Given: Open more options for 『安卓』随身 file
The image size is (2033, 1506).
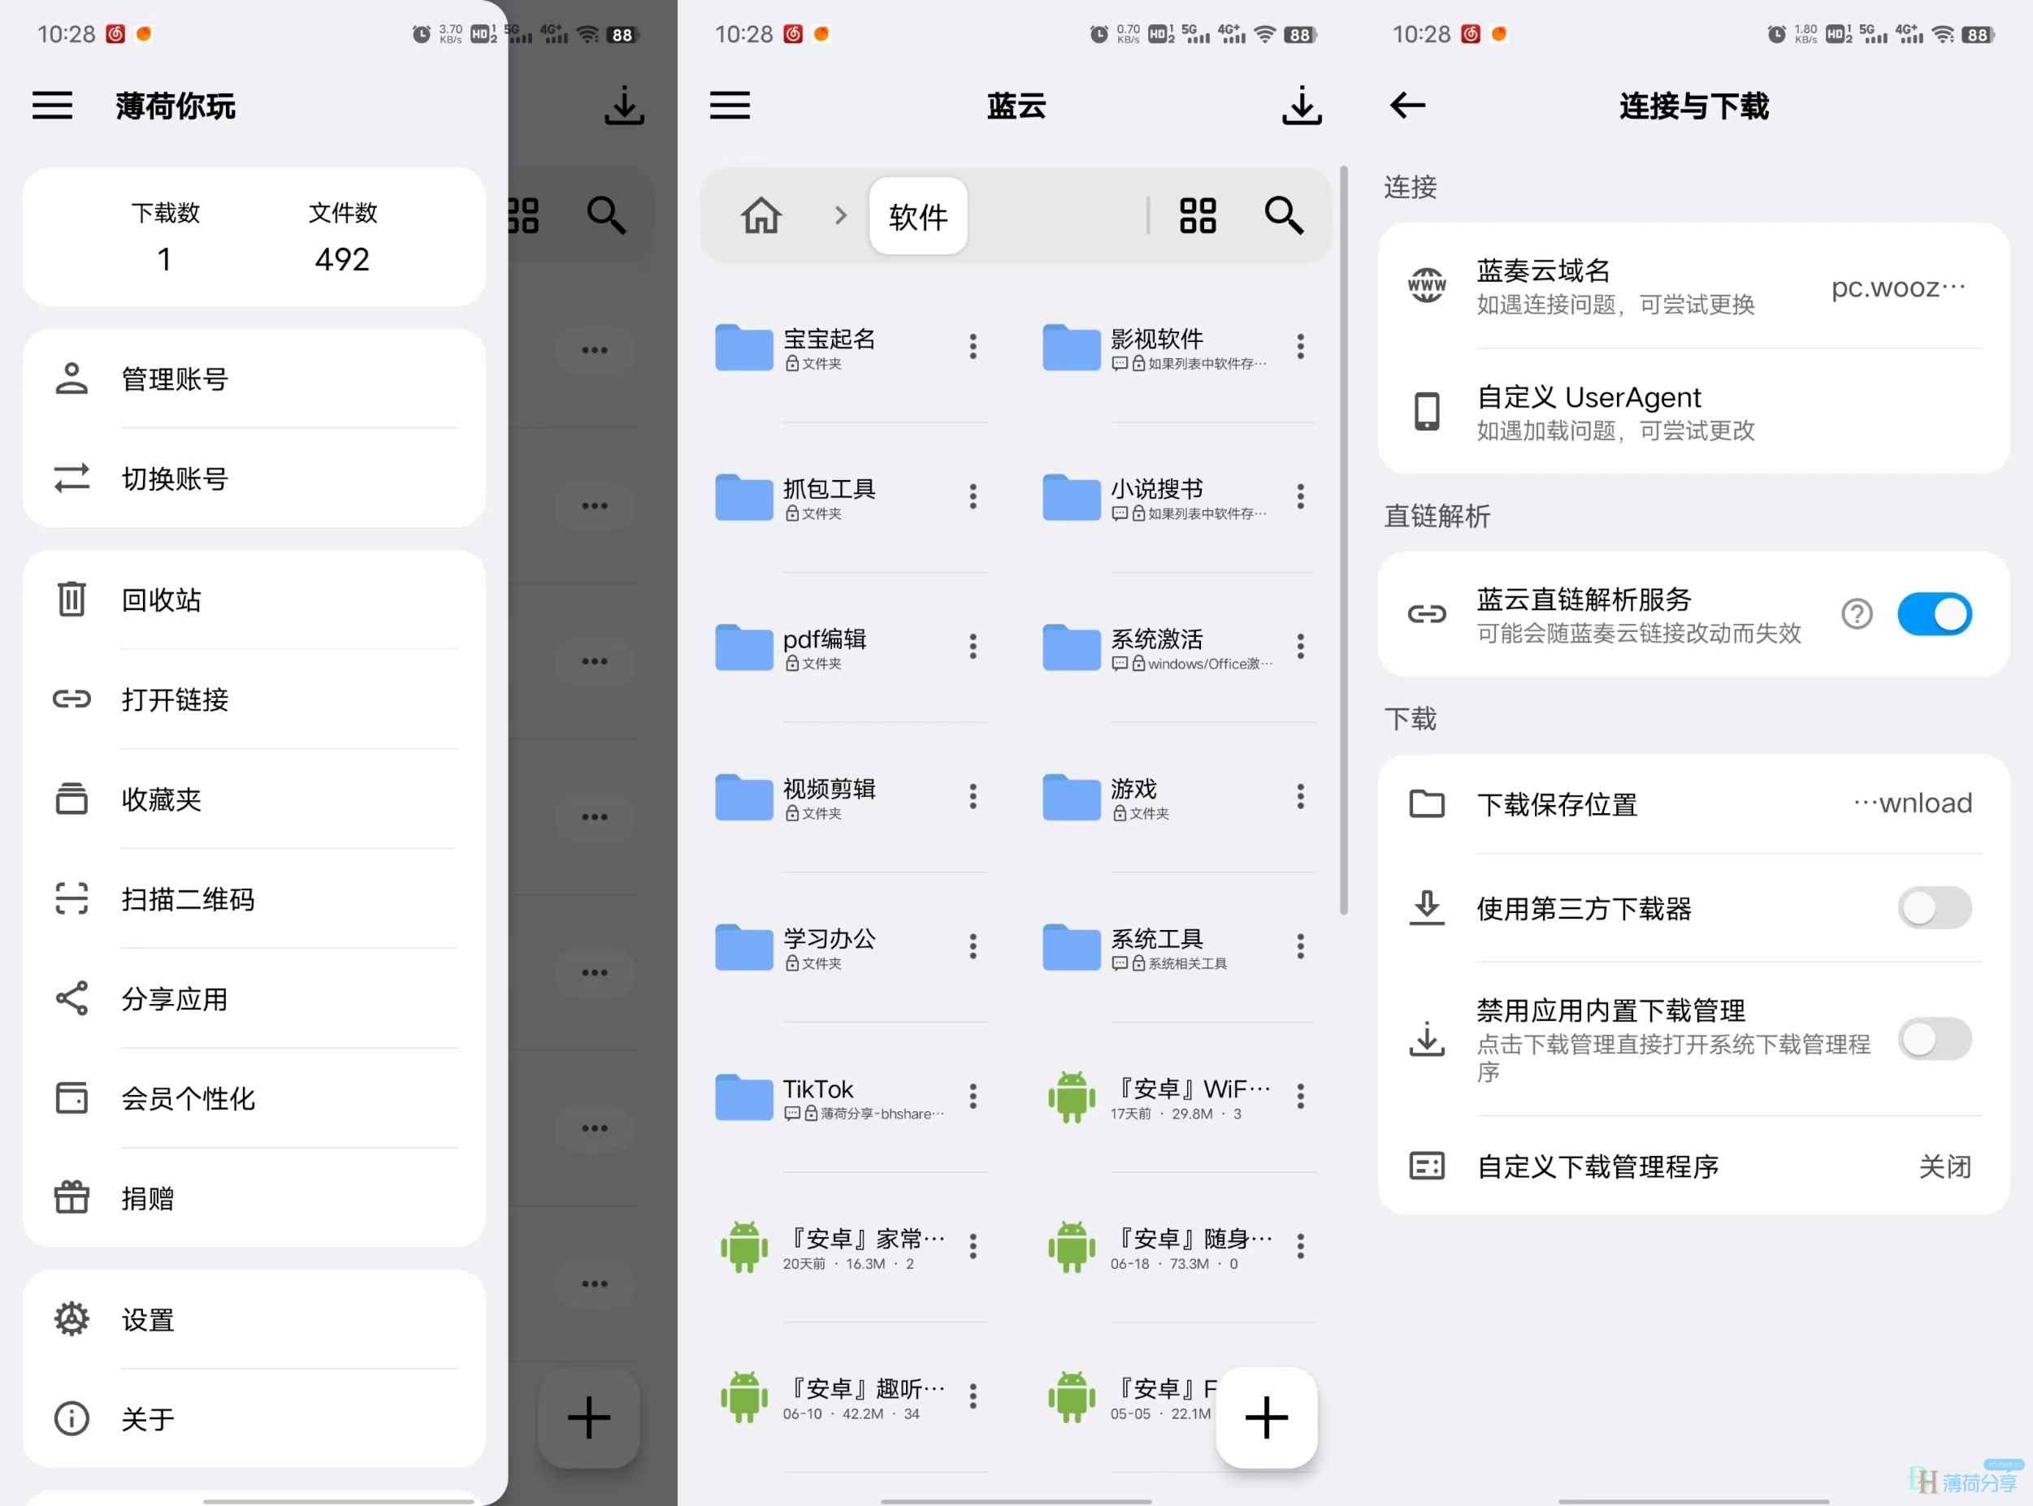Looking at the screenshot, I should click(x=1300, y=1245).
